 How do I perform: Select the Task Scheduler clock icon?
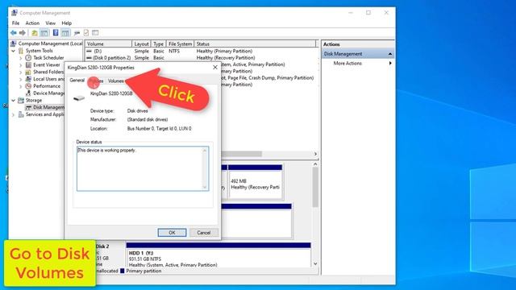(x=28, y=58)
